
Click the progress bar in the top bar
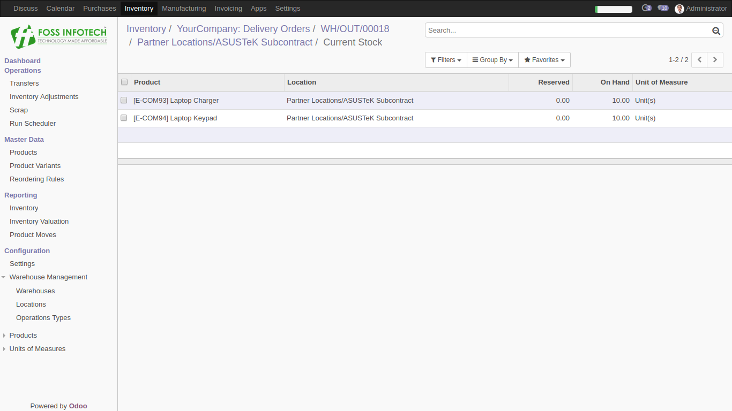tap(614, 9)
